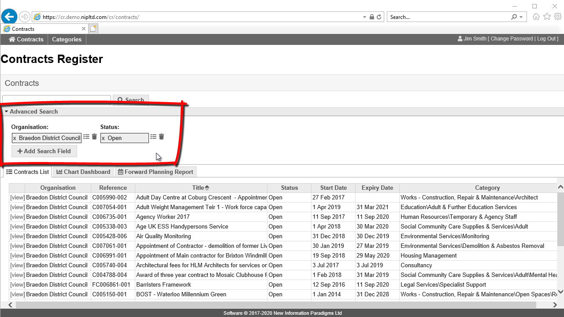Delete the Organisation search field via trash icon
This screenshot has height=317, width=564.
pos(94,137)
